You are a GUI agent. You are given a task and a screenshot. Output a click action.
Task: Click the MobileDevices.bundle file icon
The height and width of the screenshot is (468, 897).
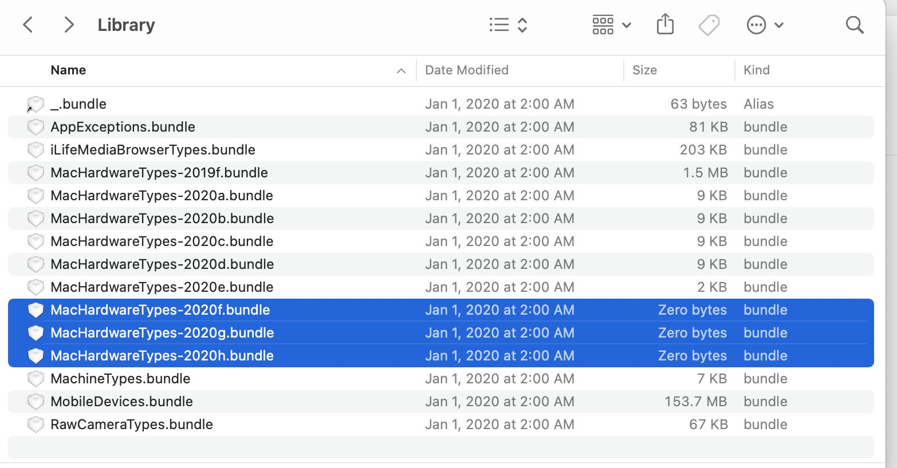(x=36, y=402)
